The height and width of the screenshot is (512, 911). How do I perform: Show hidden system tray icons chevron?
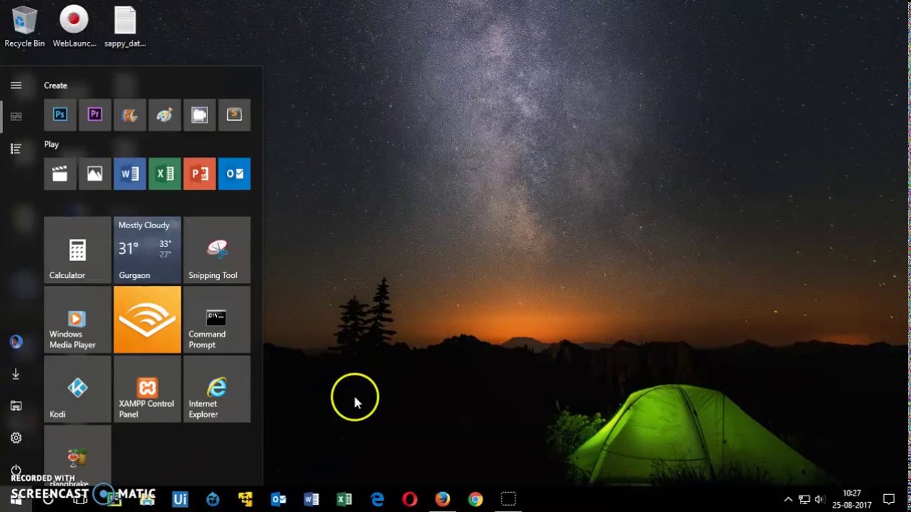click(788, 499)
